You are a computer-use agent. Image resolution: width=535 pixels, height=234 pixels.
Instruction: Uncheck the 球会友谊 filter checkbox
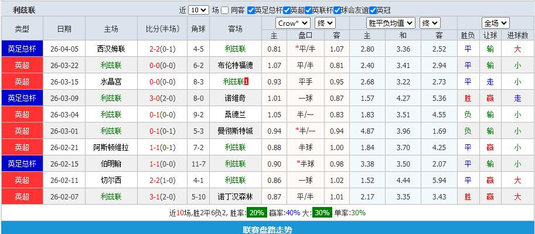point(337,10)
